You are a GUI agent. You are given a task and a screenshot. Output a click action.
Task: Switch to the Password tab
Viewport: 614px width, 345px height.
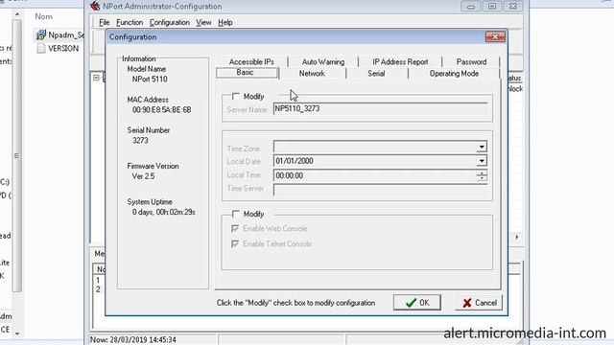coord(471,61)
